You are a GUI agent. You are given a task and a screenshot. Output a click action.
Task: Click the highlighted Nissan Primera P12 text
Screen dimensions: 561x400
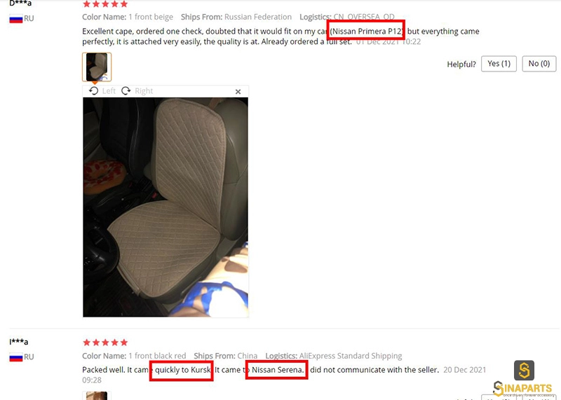coord(367,31)
